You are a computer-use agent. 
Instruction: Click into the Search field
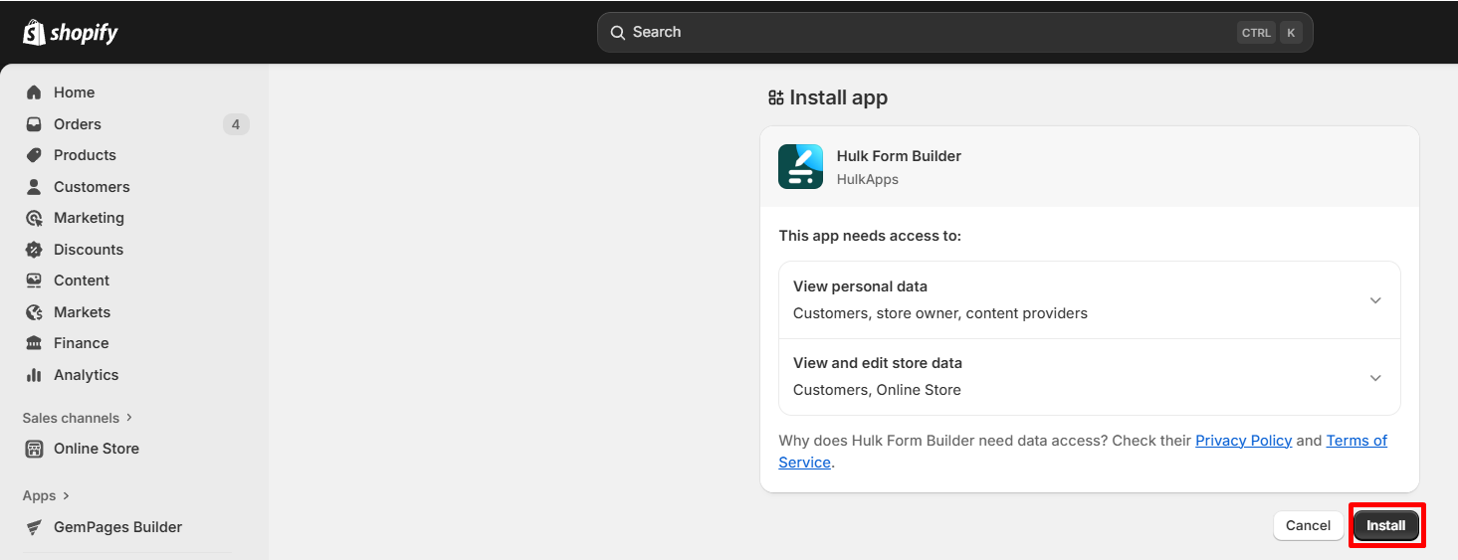point(926,33)
